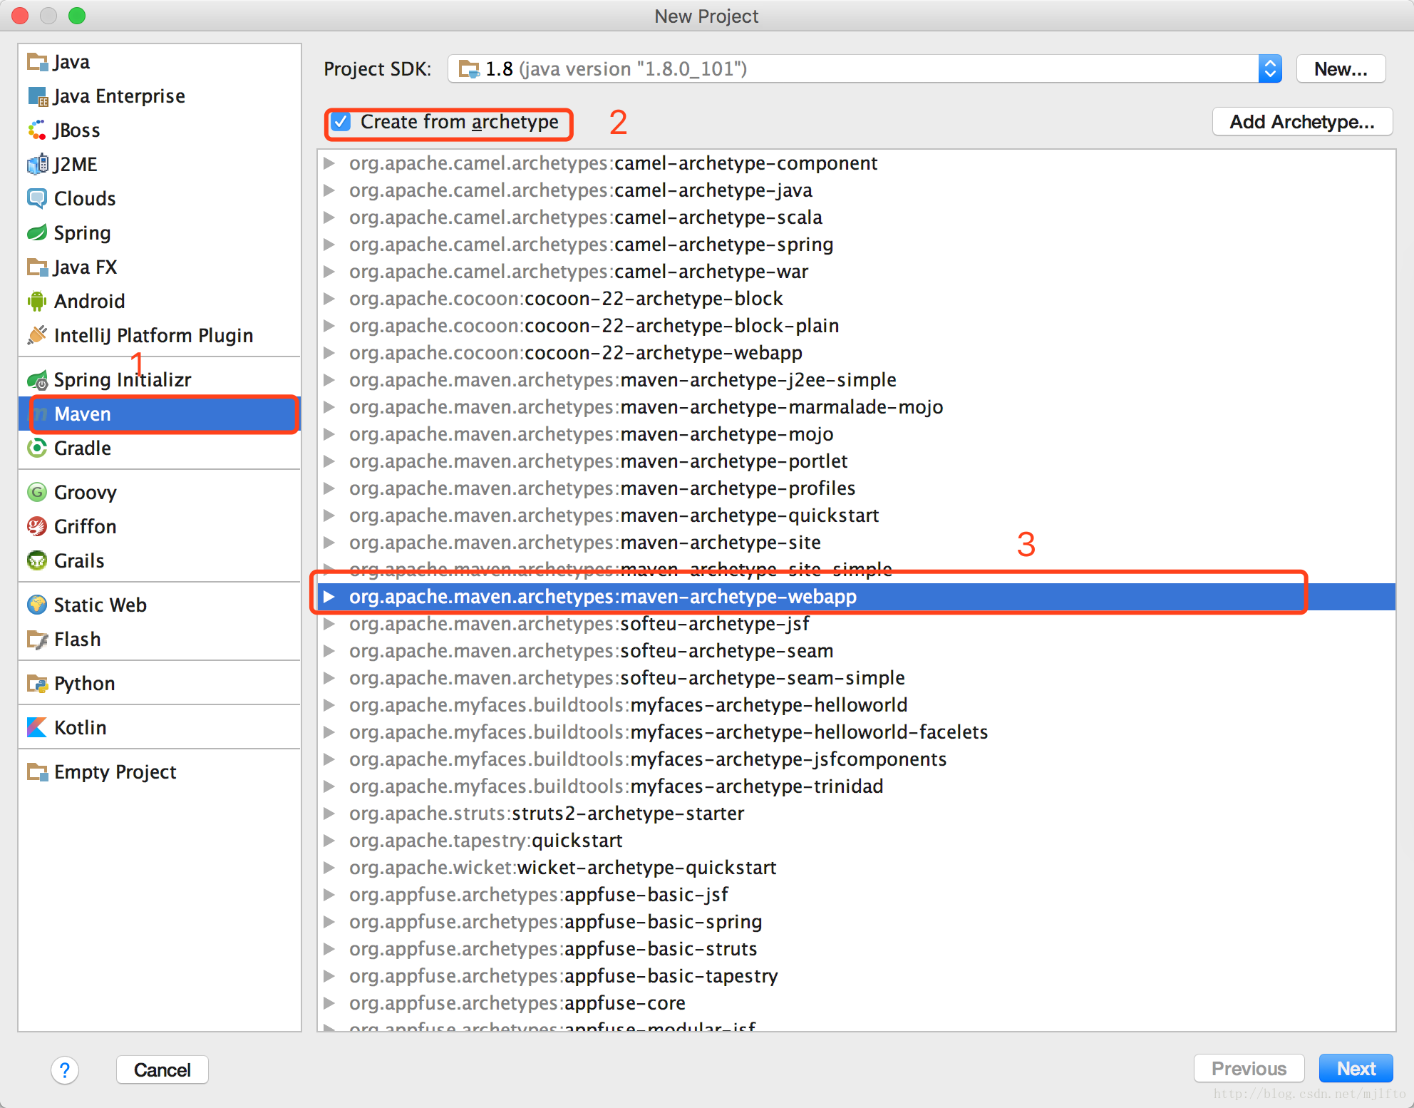
Task: Click the Kotlin icon
Action: pyautogui.click(x=37, y=727)
